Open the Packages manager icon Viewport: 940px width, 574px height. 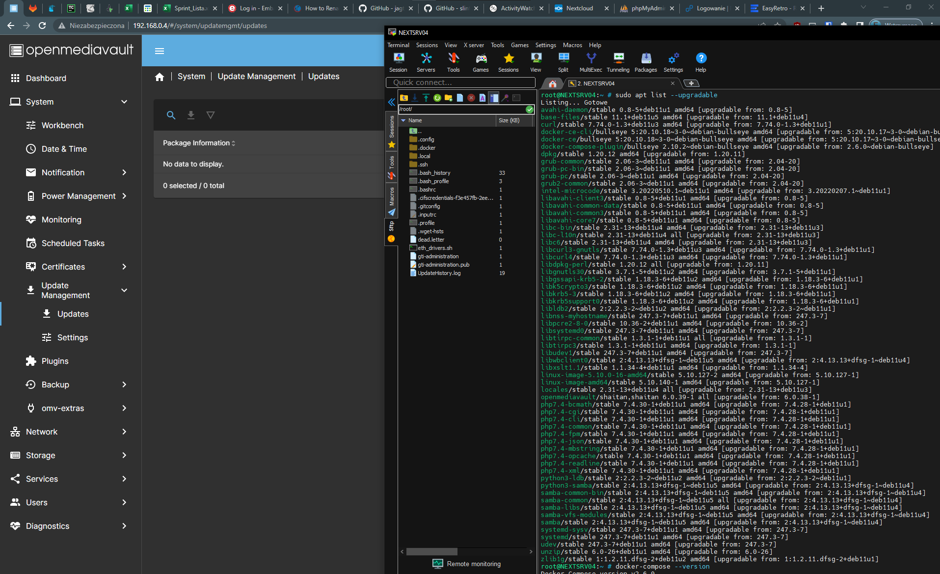645,62
